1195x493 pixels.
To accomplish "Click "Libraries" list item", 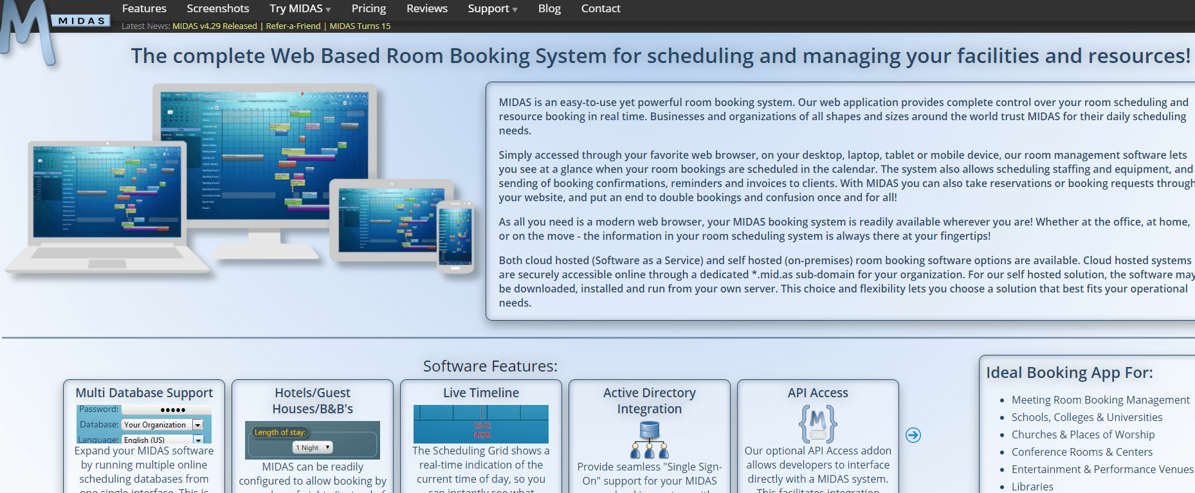I will [1032, 487].
